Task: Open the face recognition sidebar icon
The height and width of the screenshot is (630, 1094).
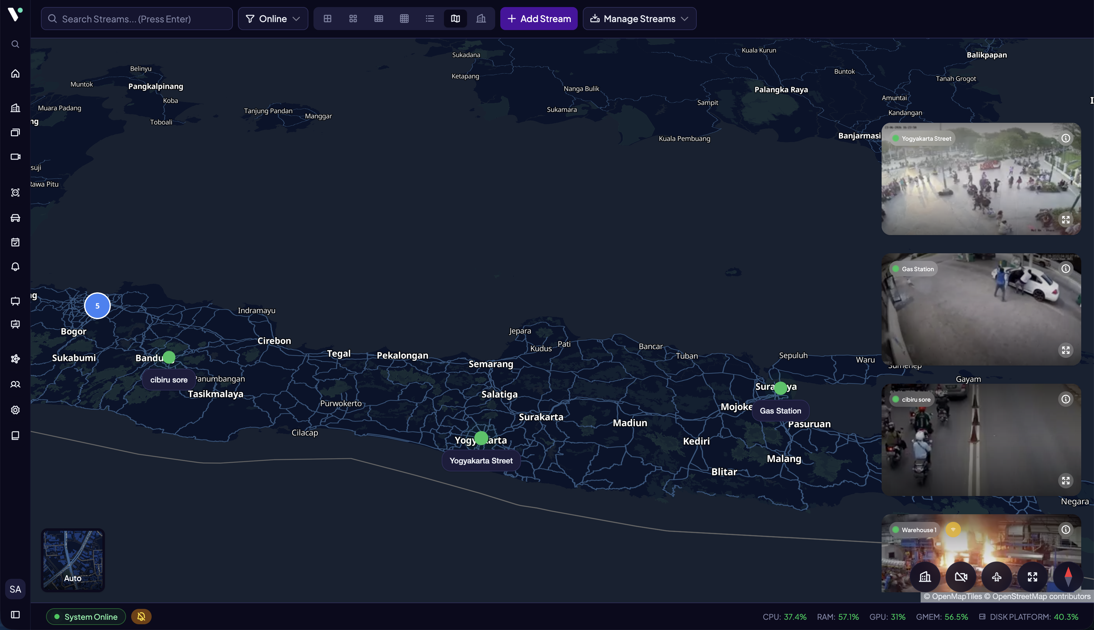Action: [15, 193]
